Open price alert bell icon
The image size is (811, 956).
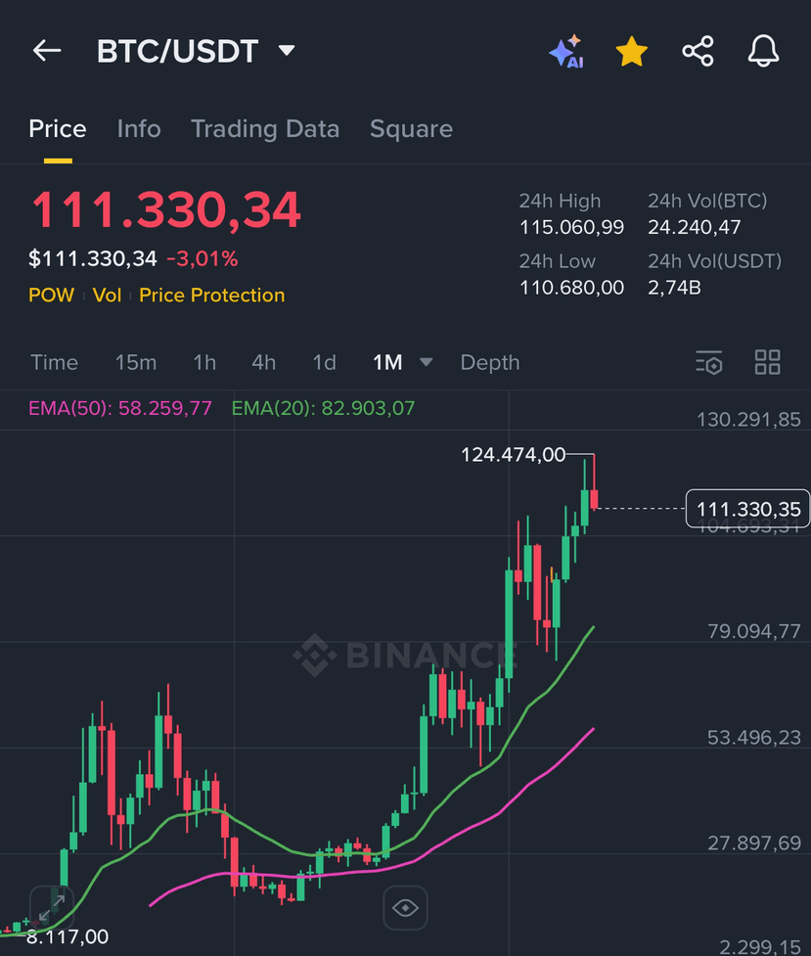coord(763,51)
